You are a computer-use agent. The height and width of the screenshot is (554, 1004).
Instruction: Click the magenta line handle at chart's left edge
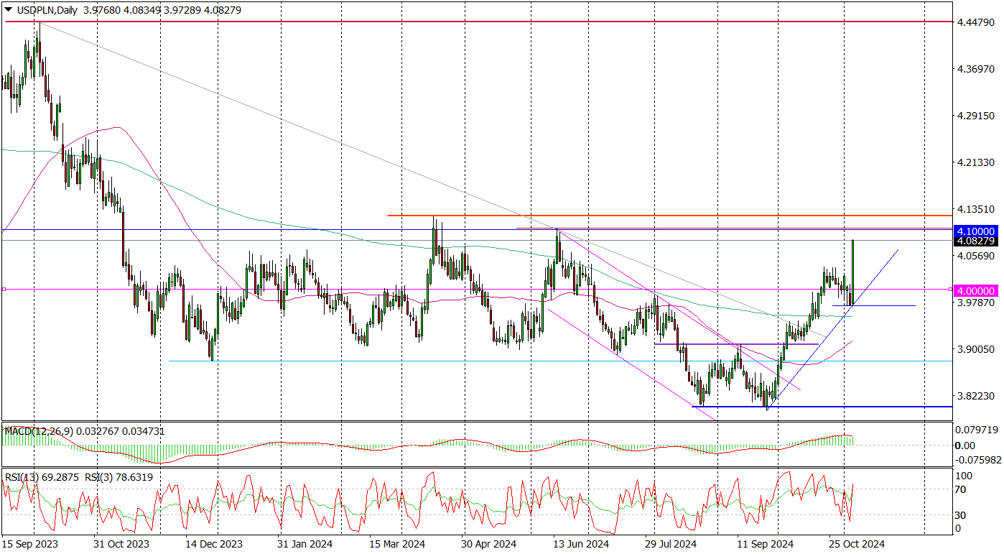point(4,290)
